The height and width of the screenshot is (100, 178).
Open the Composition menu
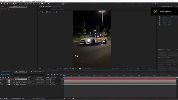[x=11, y=1]
